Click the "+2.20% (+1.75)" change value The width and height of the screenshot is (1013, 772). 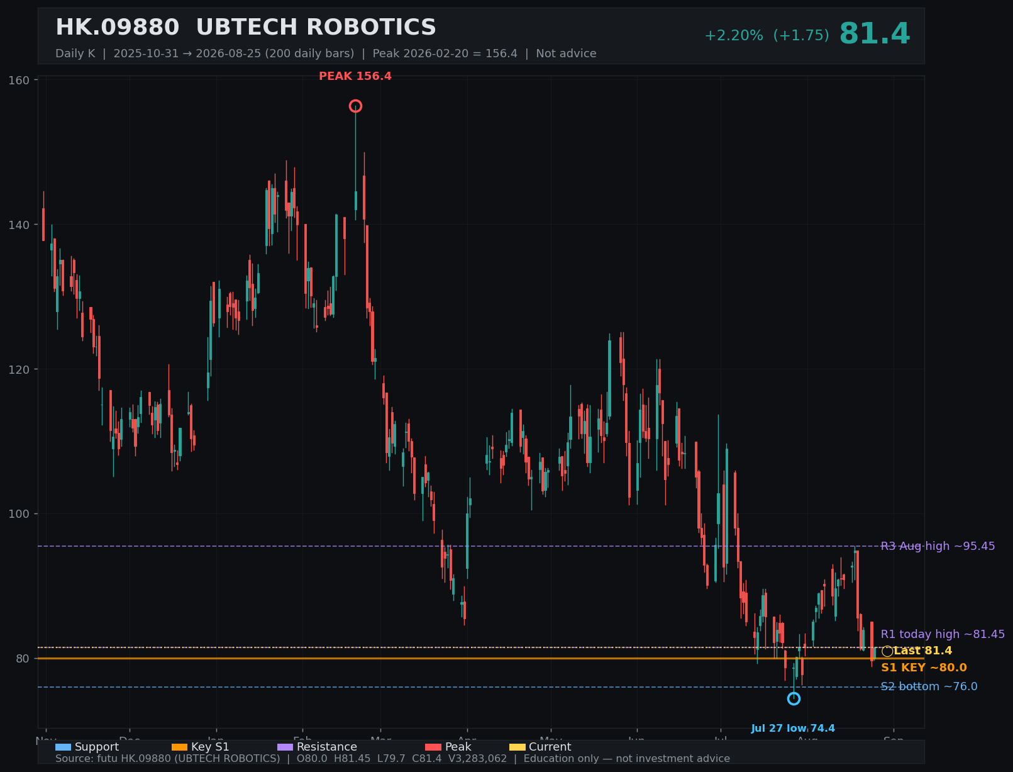(767, 36)
